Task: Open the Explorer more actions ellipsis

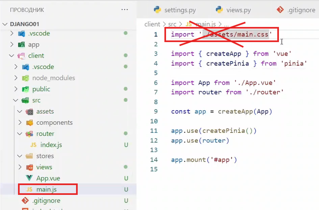Action: 124,9
